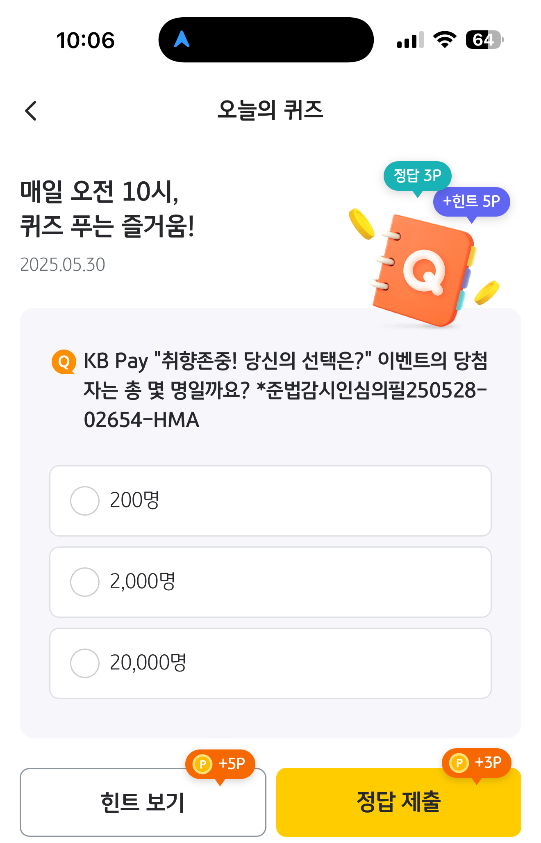Tap the battery indicator showing 64
541x843 pixels.
[485, 40]
